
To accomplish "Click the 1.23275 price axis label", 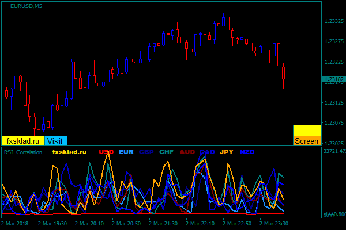I will click(334, 41).
